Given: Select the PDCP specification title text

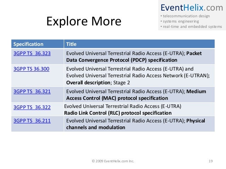Looking at the screenshot, I should click(134, 56).
